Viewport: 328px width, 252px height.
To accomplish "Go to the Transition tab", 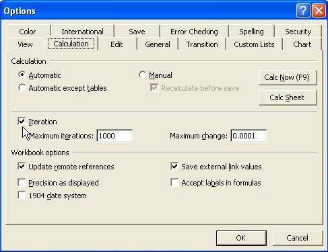I will pos(202,44).
